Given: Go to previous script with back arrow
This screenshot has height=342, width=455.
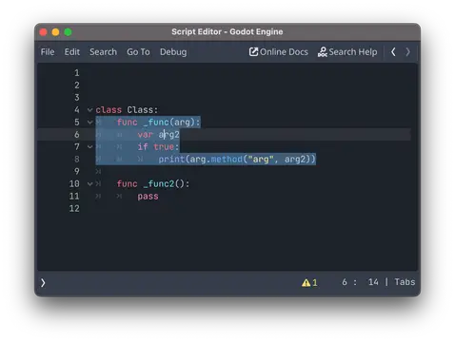Looking at the screenshot, I should tap(393, 52).
